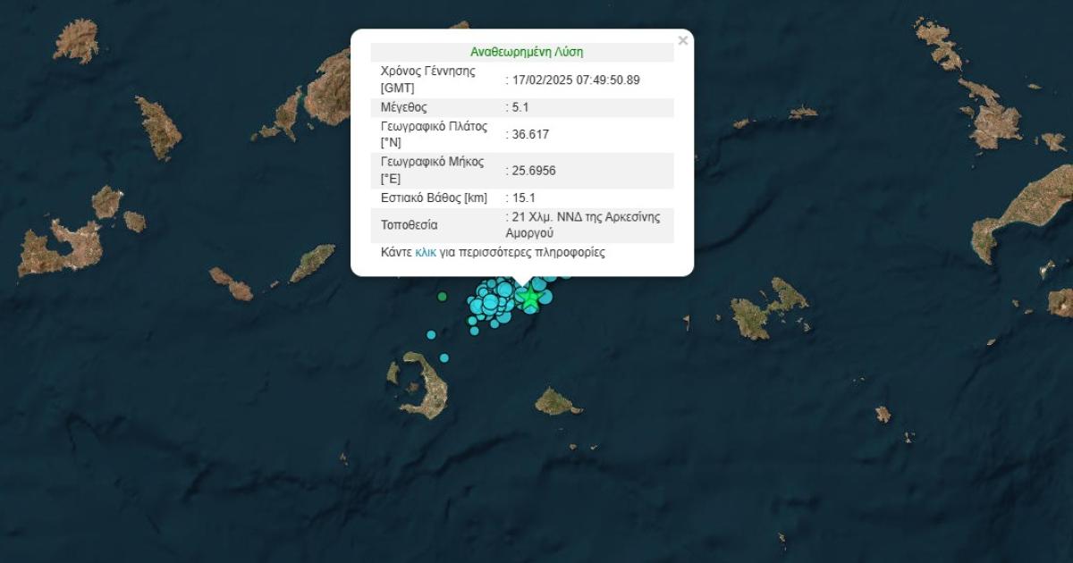Click the 'Αναθεωρημένη Λύση' popup heading
This screenshot has width=1073, height=563.
click(527, 52)
